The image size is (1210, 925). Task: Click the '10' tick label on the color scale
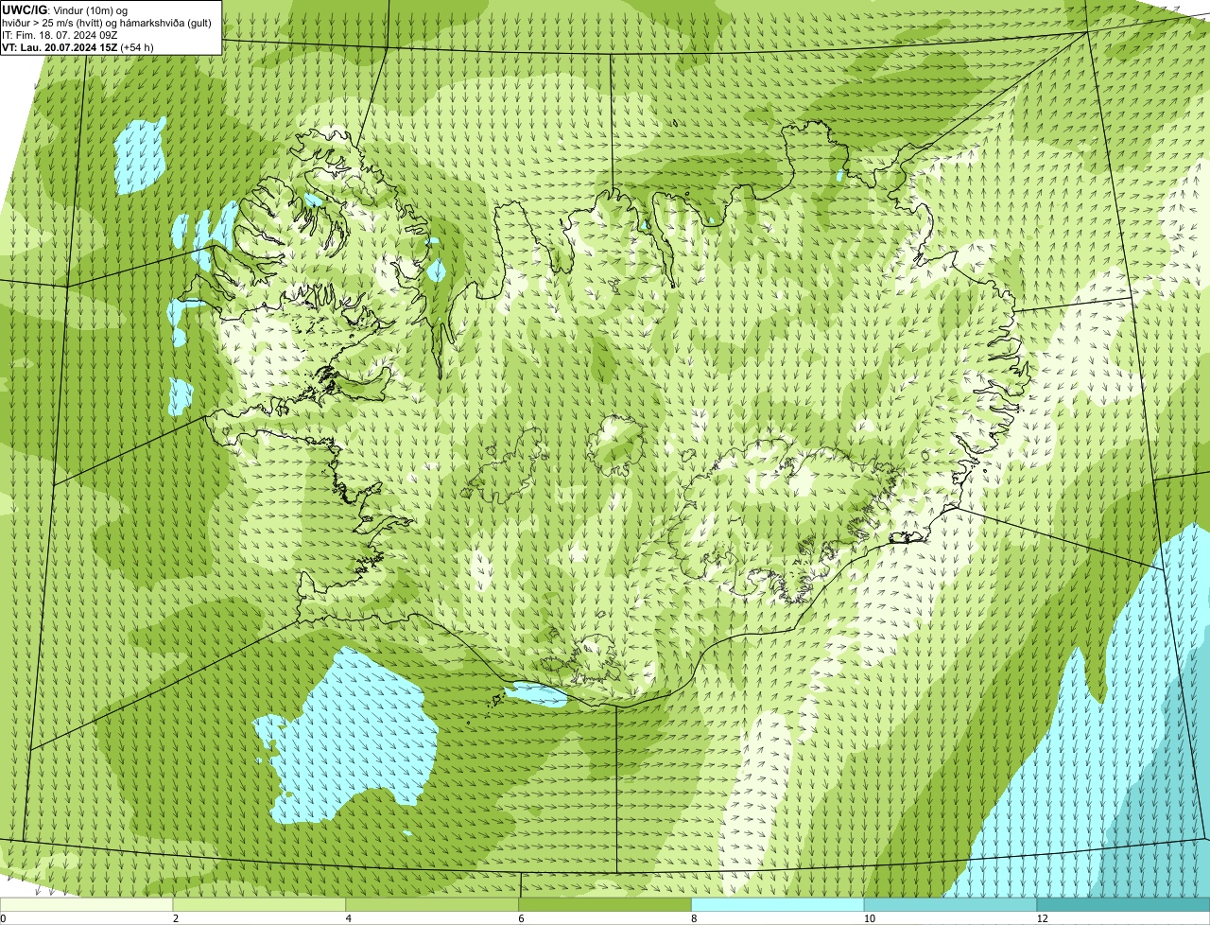(869, 918)
